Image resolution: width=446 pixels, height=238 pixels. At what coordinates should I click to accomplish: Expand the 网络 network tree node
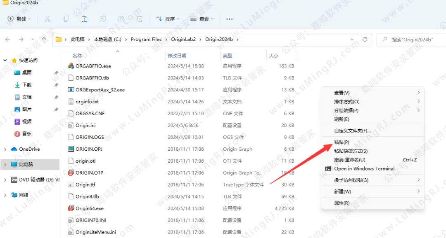5,195
